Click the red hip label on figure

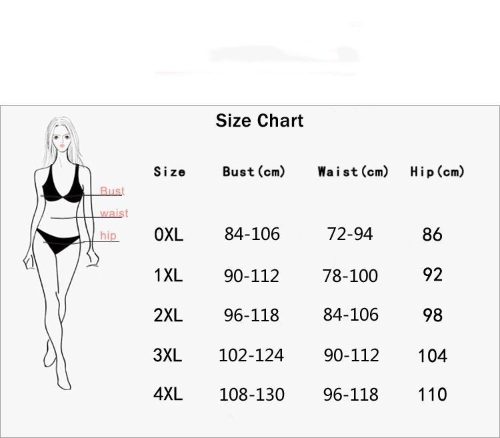pyautogui.click(x=108, y=236)
